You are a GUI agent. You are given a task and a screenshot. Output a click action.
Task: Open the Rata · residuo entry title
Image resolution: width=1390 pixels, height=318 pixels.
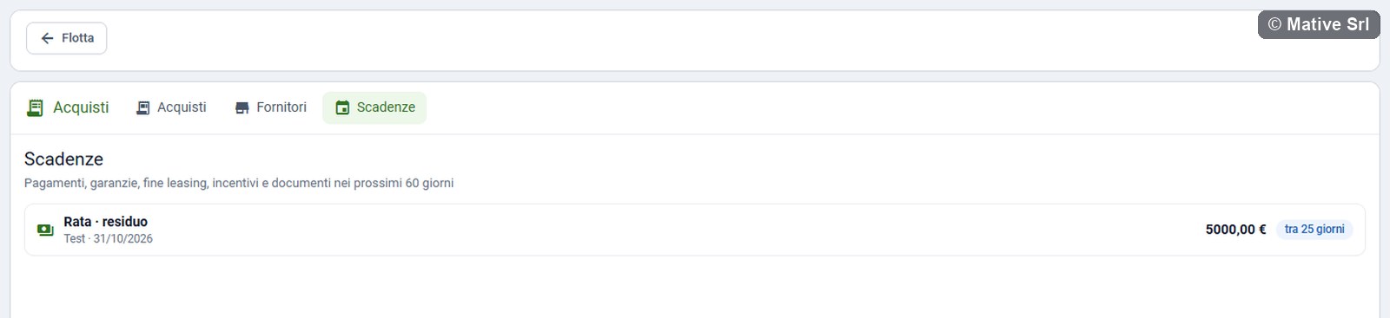click(x=105, y=222)
